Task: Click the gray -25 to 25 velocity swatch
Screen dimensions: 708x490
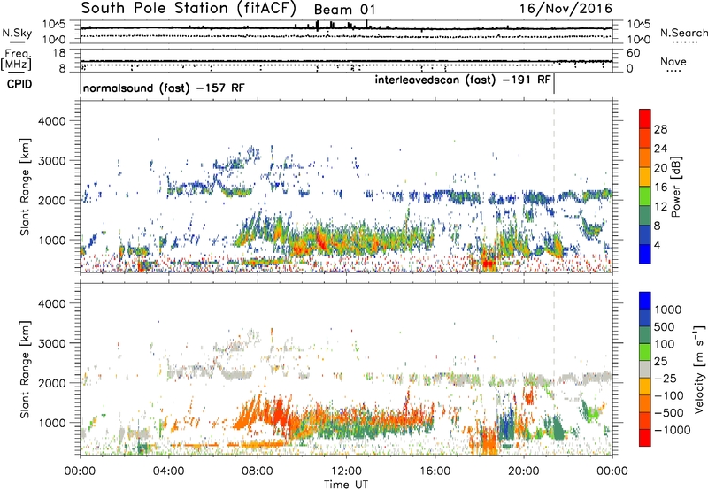Action: tap(645, 369)
